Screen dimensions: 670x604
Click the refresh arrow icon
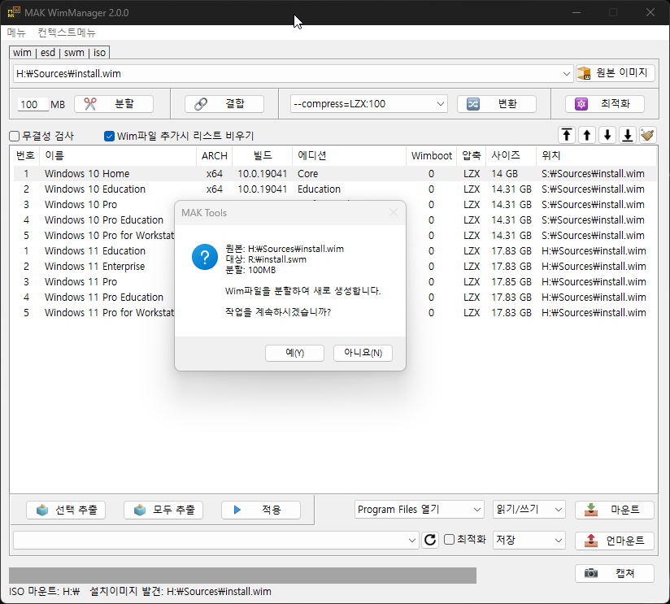click(x=430, y=540)
